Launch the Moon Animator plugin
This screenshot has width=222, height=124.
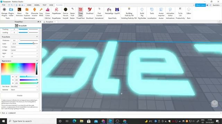(19, 12)
